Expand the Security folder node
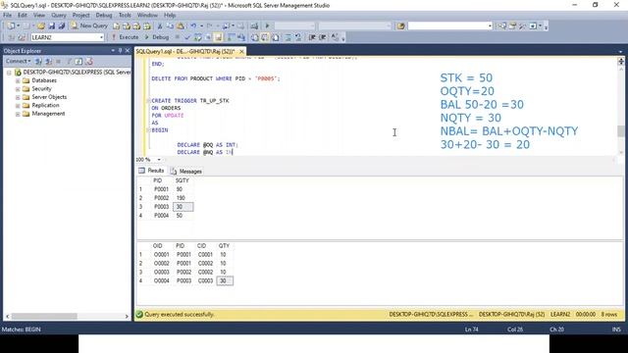This screenshot has height=353, width=628. tap(18, 89)
